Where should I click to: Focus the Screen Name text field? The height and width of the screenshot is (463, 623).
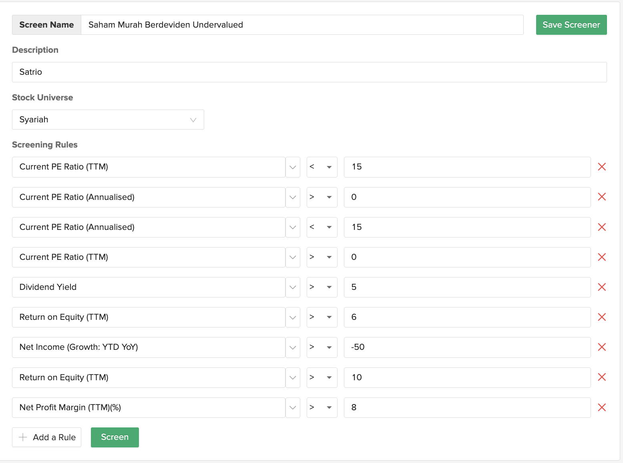pos(302,25)
